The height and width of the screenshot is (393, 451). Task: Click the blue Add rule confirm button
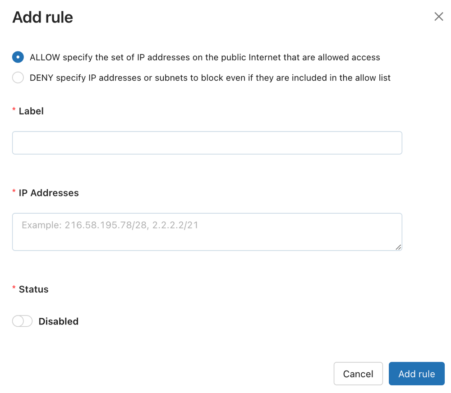tap(416, 374)
